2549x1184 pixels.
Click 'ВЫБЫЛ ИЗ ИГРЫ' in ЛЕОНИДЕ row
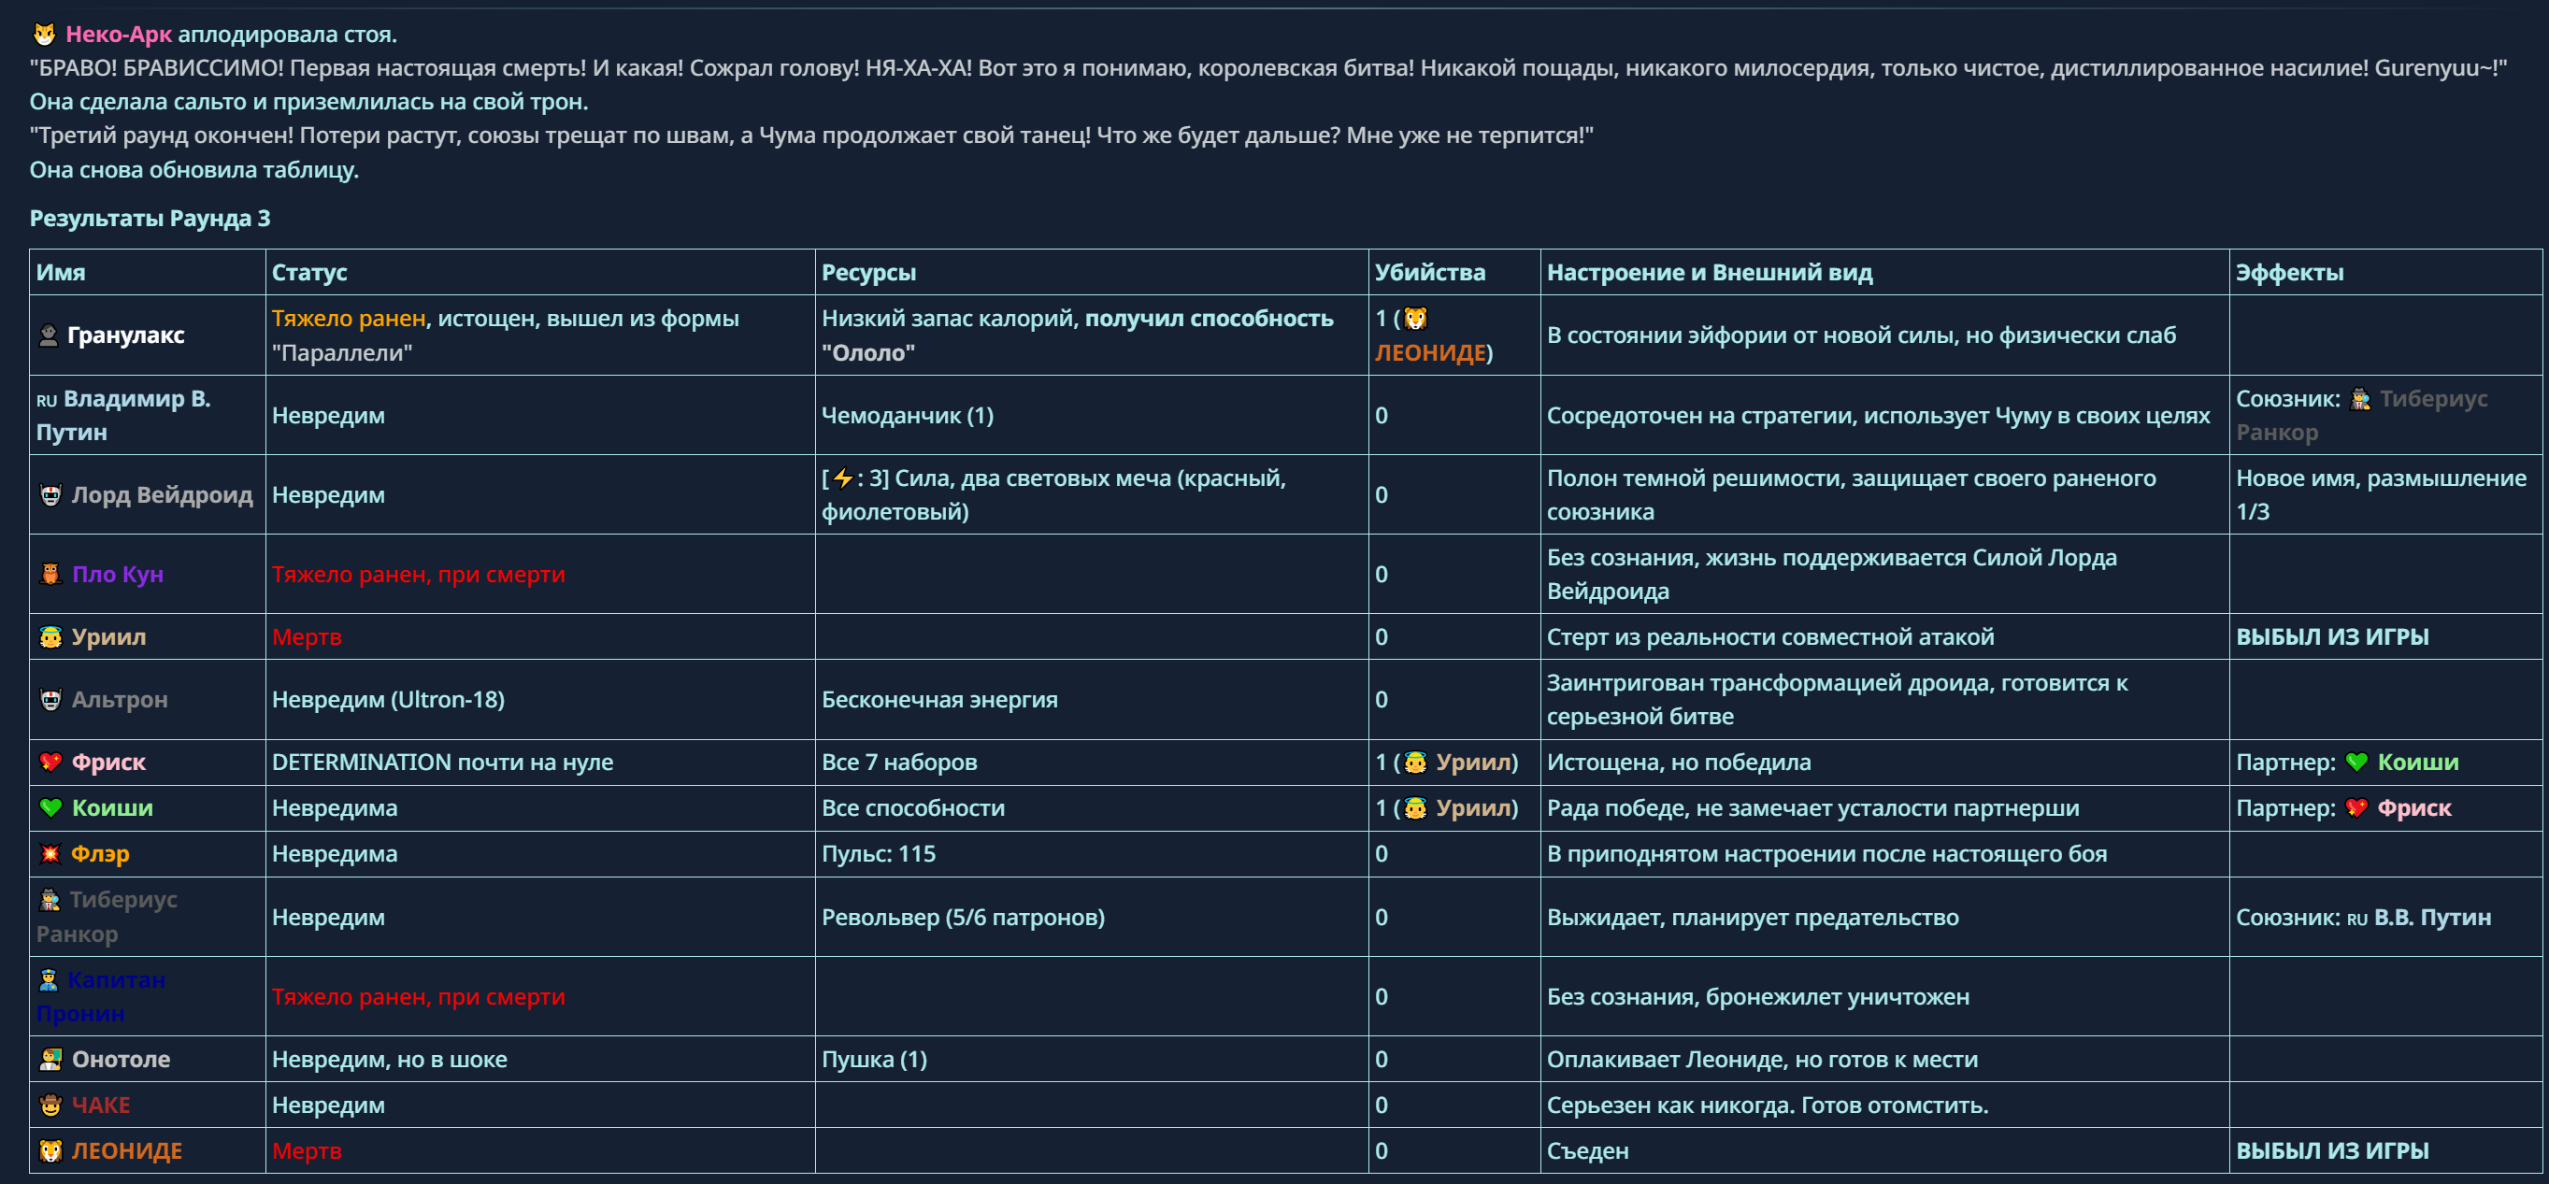tap(2332, 1151)
